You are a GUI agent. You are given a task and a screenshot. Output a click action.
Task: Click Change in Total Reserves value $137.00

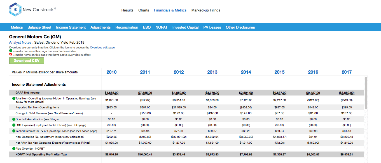pos(347,113)
